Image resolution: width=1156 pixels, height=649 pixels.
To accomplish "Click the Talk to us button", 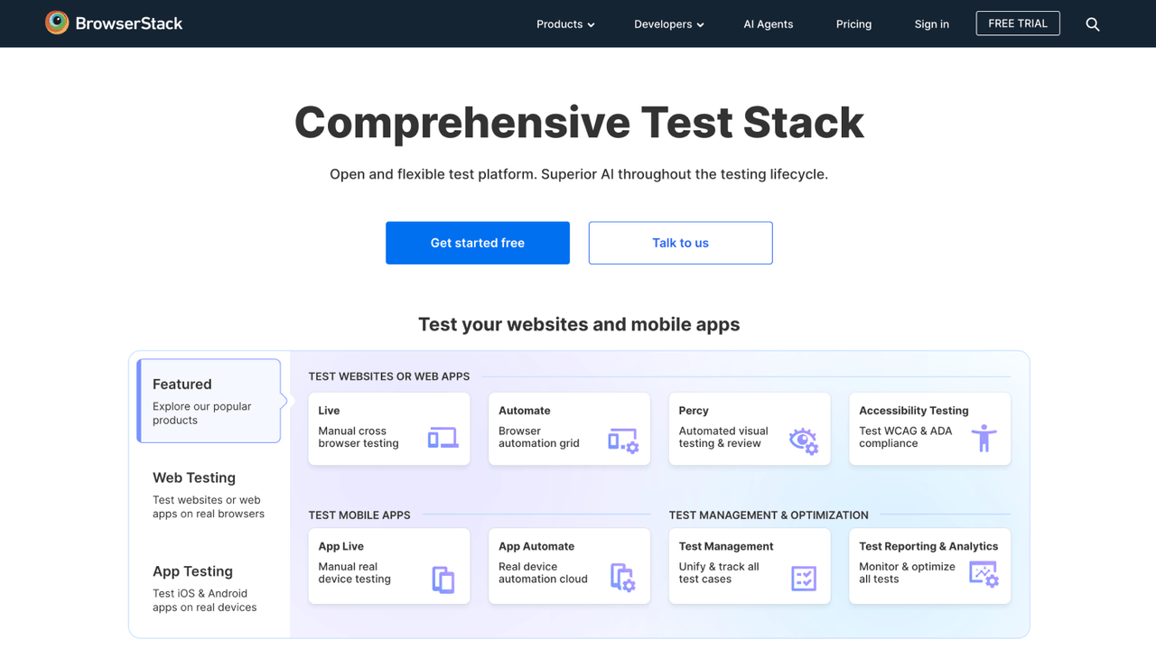I will click(680, 242).
